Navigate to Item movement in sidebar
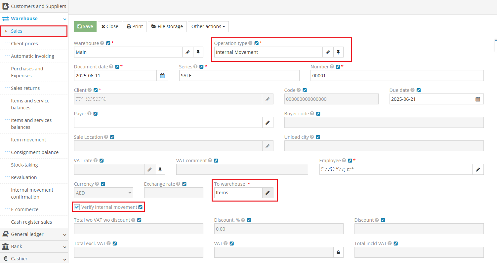 (x=28, y=139)
